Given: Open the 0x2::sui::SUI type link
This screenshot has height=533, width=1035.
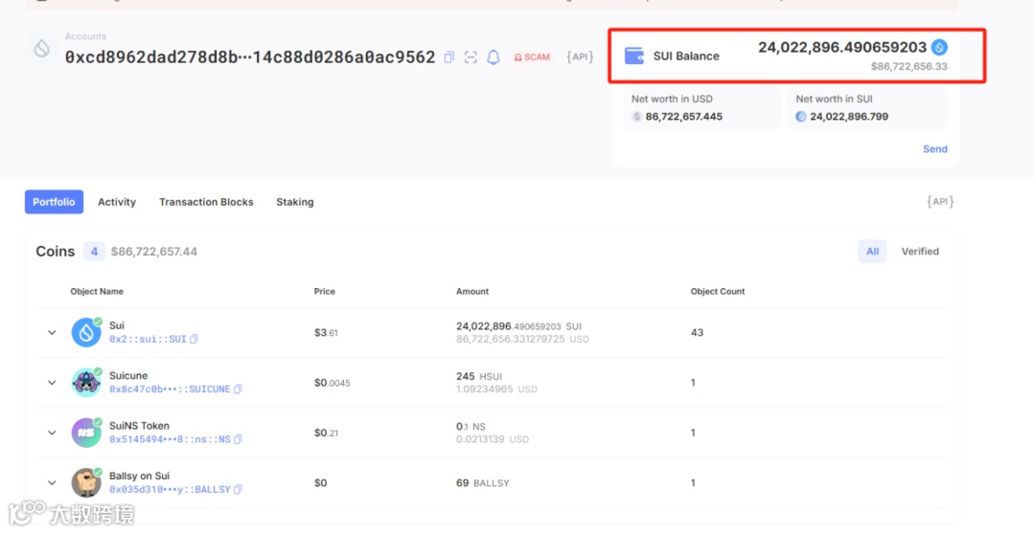Looking at the screenshot, I should (x=148, y=340).
